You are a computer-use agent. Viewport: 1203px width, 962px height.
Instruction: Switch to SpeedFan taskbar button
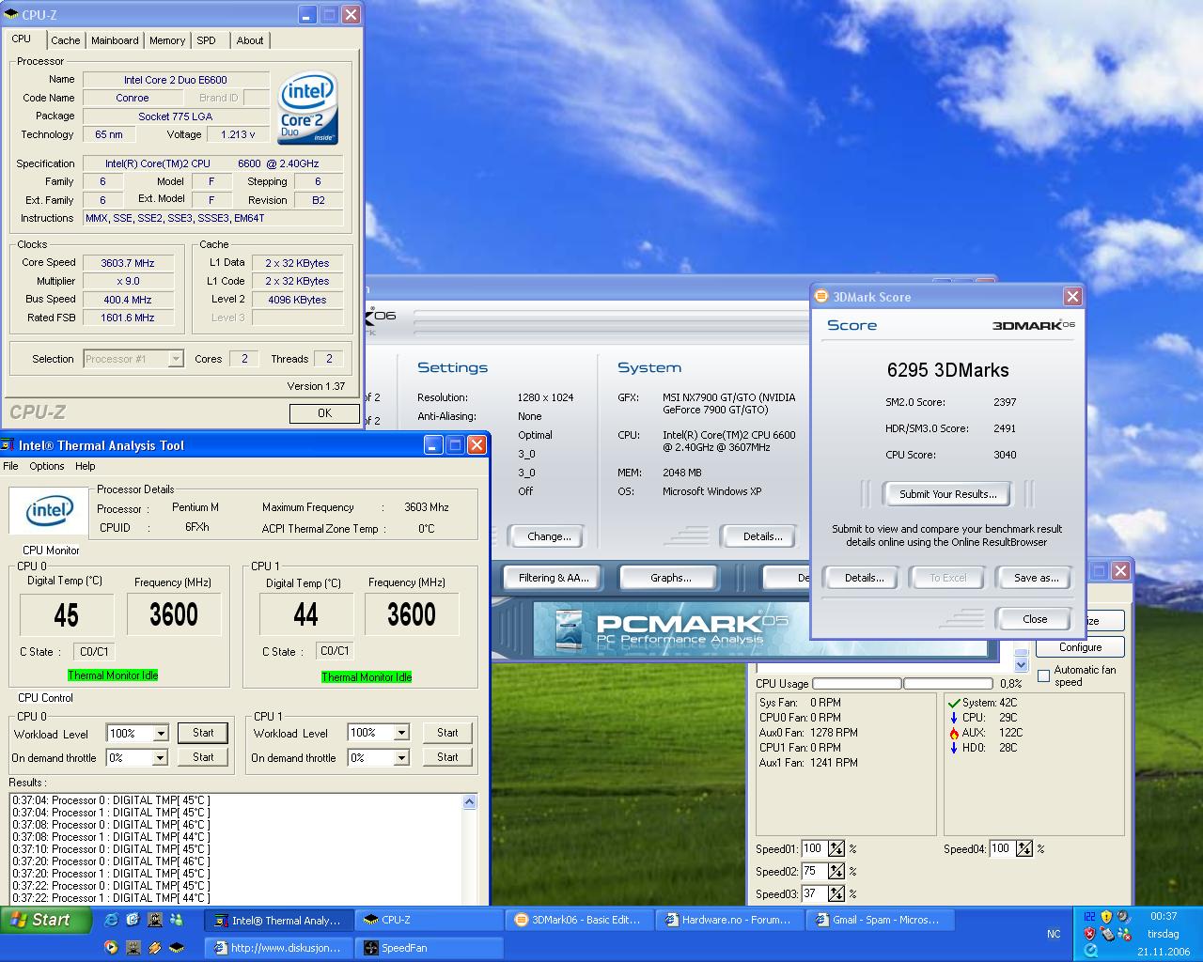pos(430,948)
